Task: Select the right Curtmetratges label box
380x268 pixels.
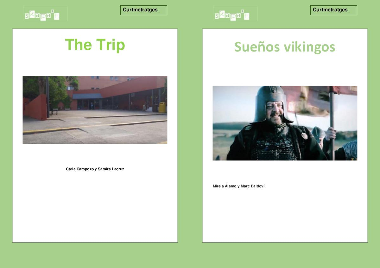Action: (x=333, y=10)
